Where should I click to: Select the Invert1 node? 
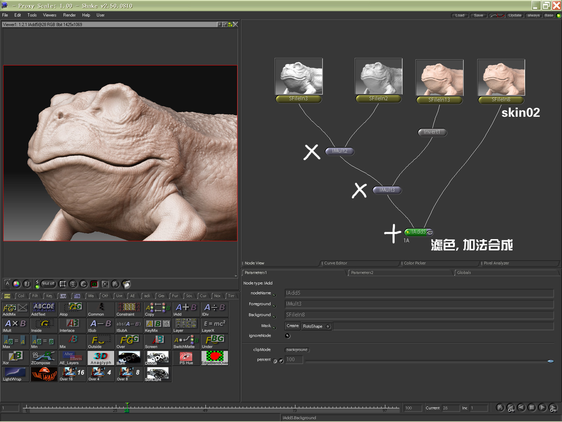point(432,132)
